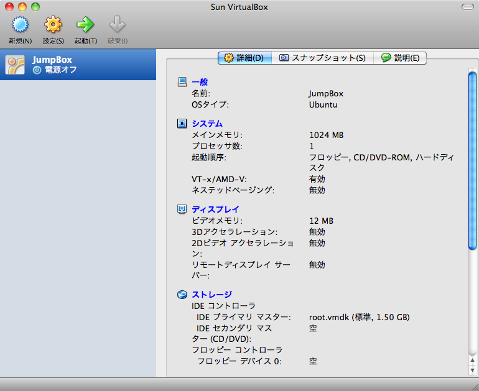Click the 3Dアクセラレーション label

235,232
